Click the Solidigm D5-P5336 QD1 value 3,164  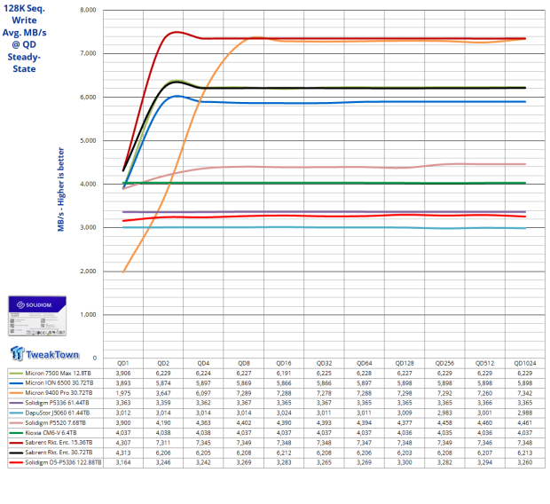(x=123, y=462)
